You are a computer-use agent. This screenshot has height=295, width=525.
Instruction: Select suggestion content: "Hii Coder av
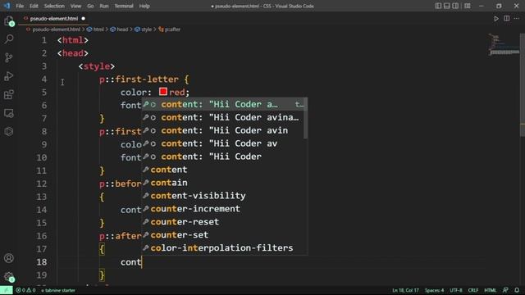click(224, 143)
